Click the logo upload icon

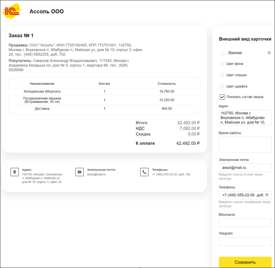pyautogui.click(x=222, y=53)
